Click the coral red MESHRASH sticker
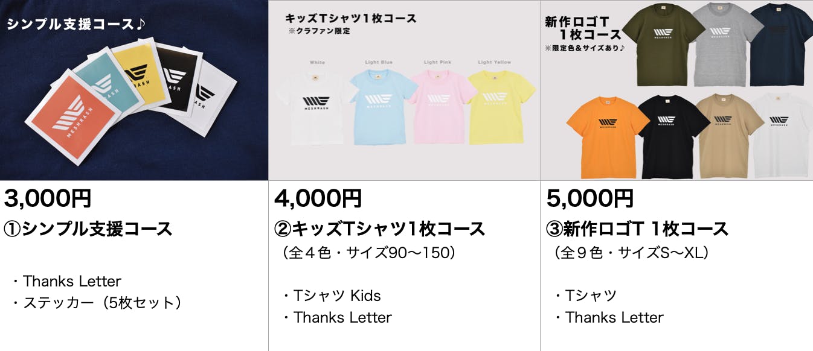Screen dimensions: 813x351 click(66, 121)
